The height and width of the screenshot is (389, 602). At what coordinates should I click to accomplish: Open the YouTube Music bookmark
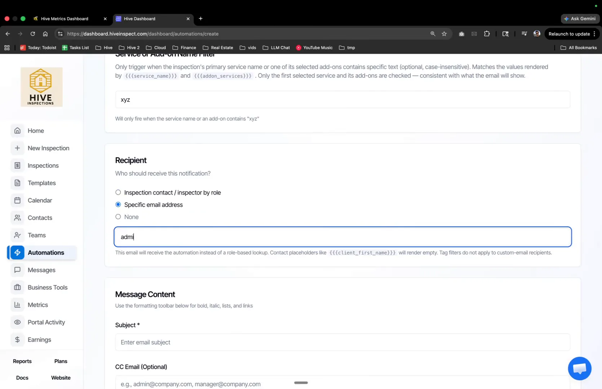click(314, 48)
